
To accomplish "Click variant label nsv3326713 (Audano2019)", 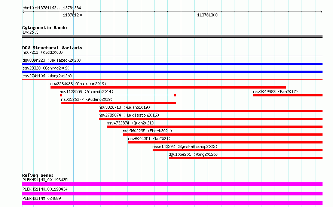I will point(124,107).
